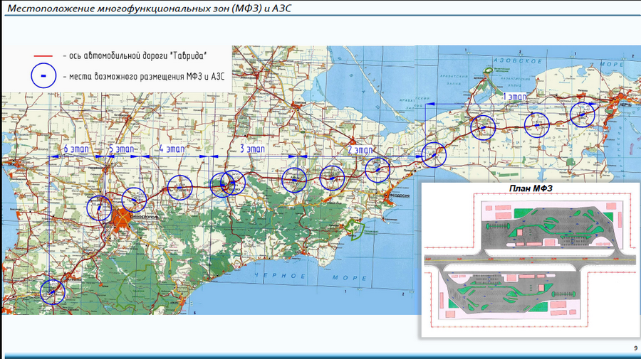
Task: Click the slide page number 9
Action: coord(635,348)
